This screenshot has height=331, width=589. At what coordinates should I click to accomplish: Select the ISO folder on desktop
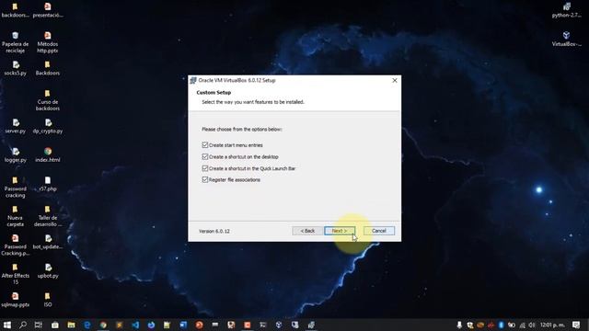(48, 300)
